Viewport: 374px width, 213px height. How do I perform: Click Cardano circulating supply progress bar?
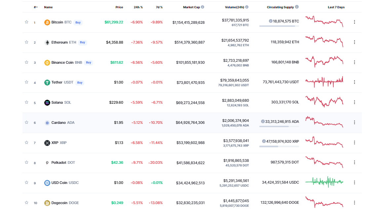(x=279, y=126)
